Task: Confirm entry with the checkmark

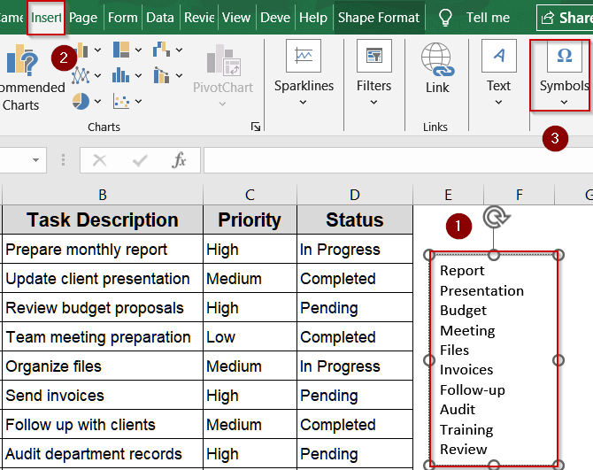Action: click(x=140, y=161)
